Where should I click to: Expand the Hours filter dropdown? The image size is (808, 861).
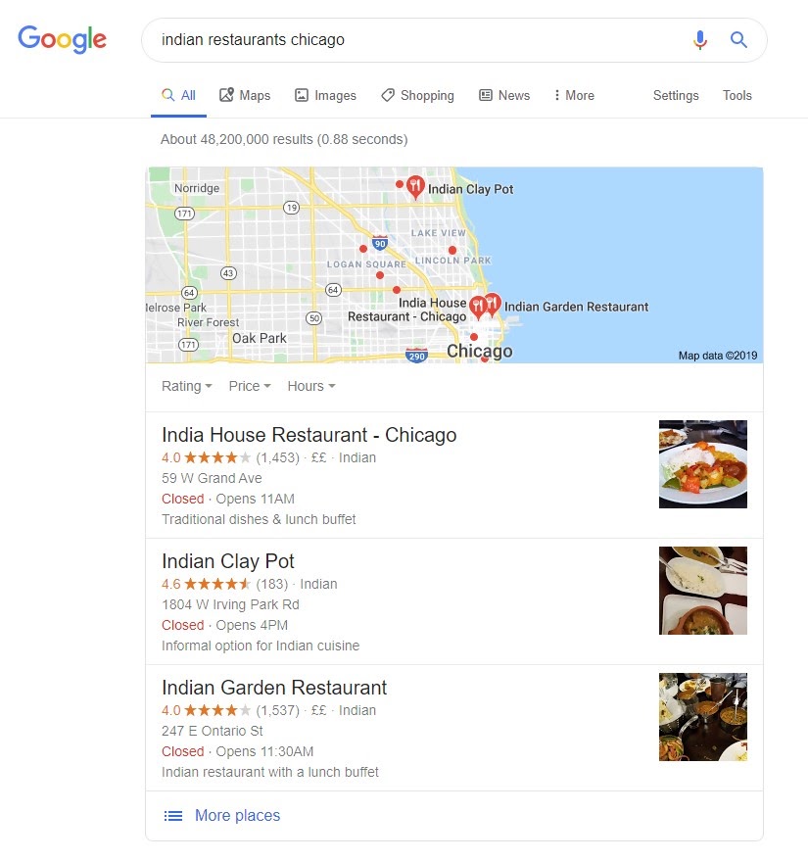click(311, 386)
